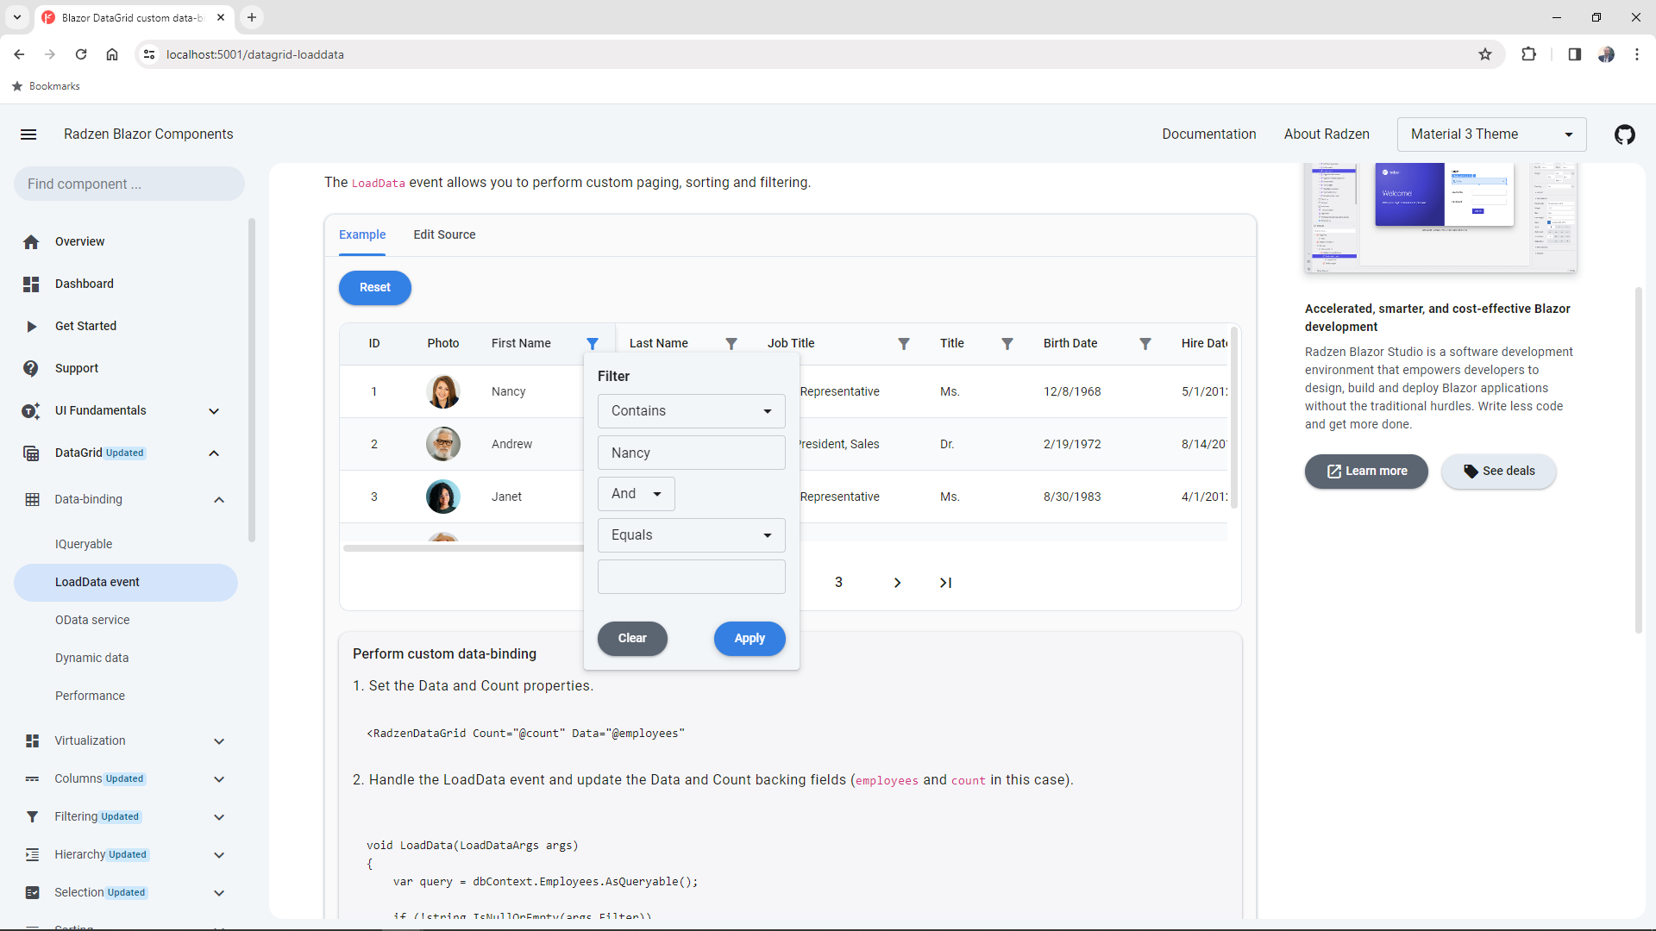
Task: Open the Material 3 Theme selector
Action: point(1491,134)
